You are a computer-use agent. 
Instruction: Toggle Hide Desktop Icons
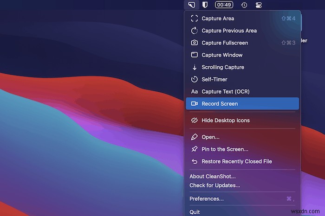pyautogui.click(x=242, y=120)
